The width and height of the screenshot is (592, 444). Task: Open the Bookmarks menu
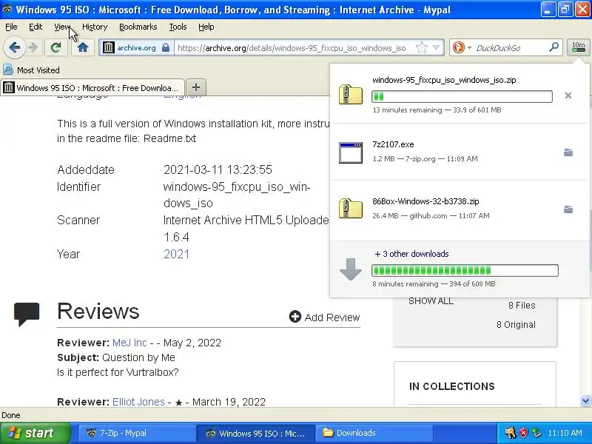[x=138, y=27]
